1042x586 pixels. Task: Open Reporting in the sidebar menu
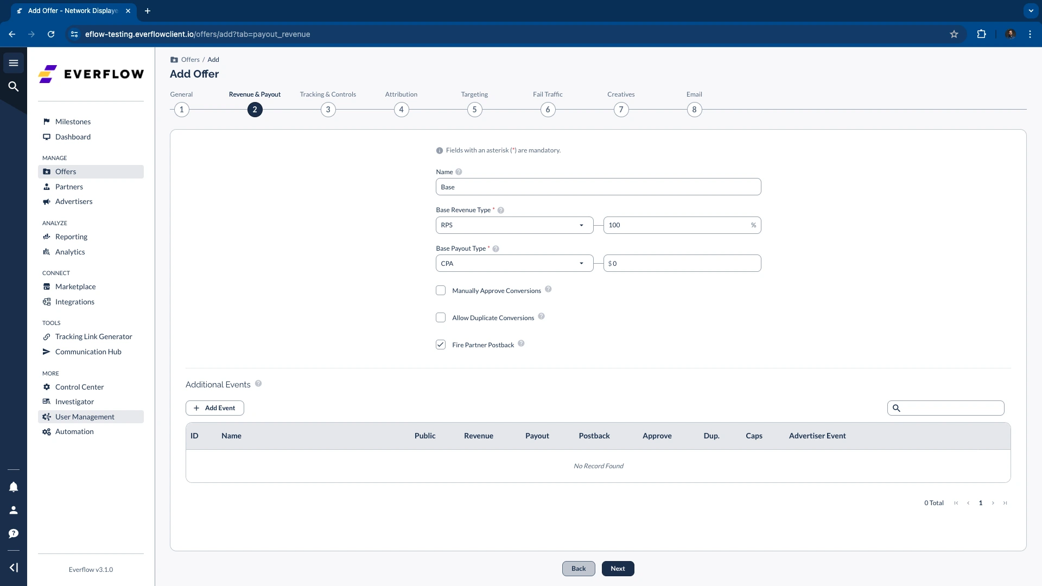pos(71,237)
